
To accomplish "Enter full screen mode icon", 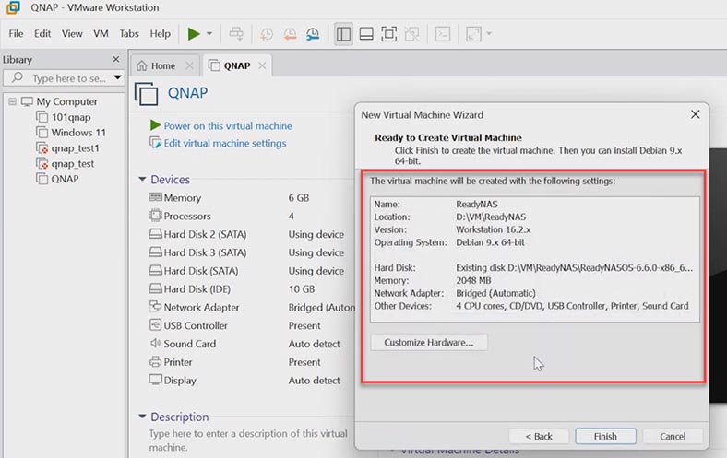I will [x=389, y=34].
